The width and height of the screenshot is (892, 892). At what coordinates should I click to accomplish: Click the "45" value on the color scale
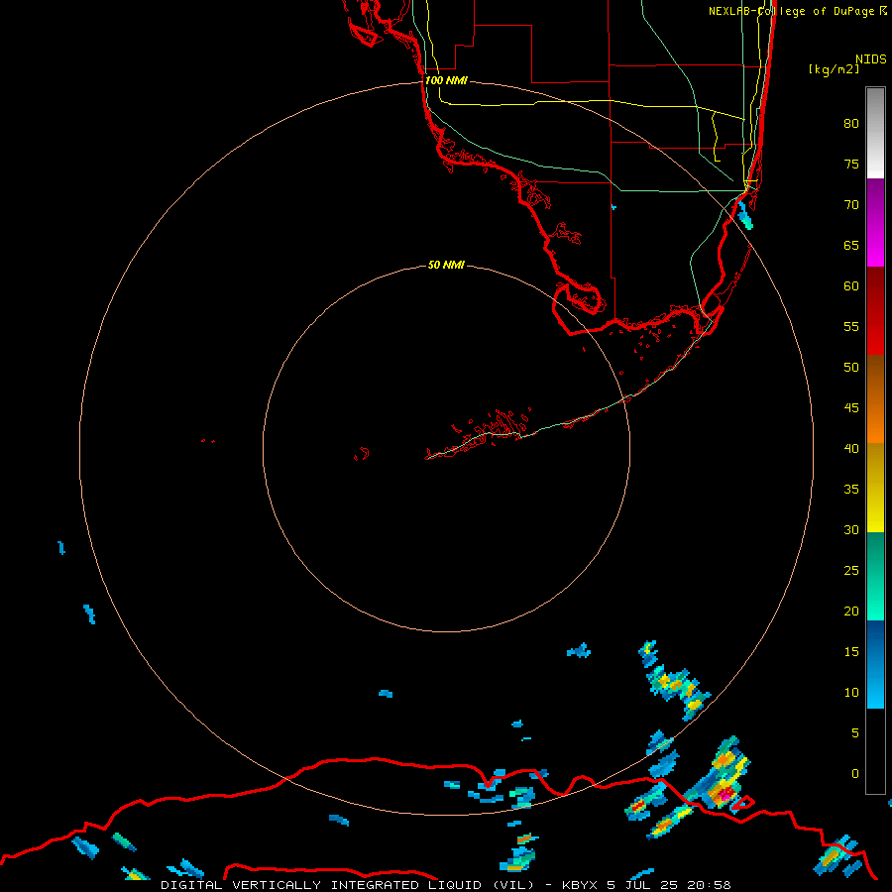pyautogui.click(x=851, y=408)
